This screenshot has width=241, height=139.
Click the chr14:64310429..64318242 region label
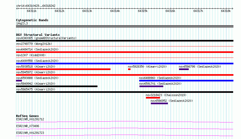(x=36, y=6)
